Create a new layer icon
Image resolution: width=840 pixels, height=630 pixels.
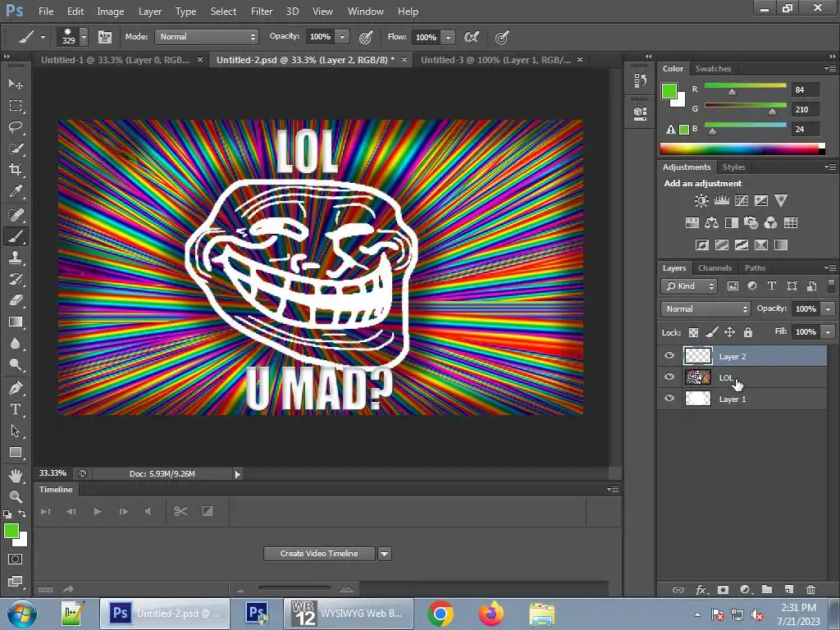tap(788, 590)
